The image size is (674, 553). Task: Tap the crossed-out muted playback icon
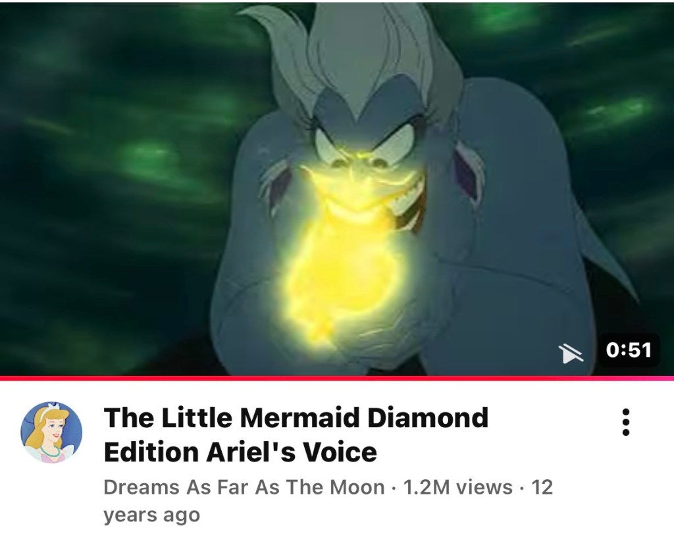[571, 354]
